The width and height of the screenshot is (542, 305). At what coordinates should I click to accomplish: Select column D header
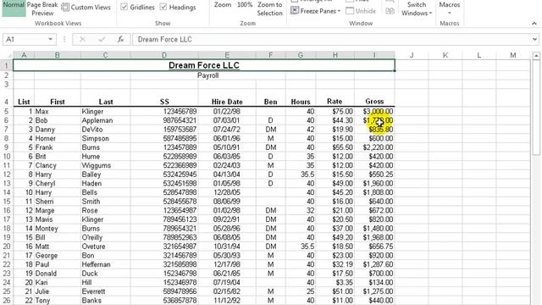164,55
